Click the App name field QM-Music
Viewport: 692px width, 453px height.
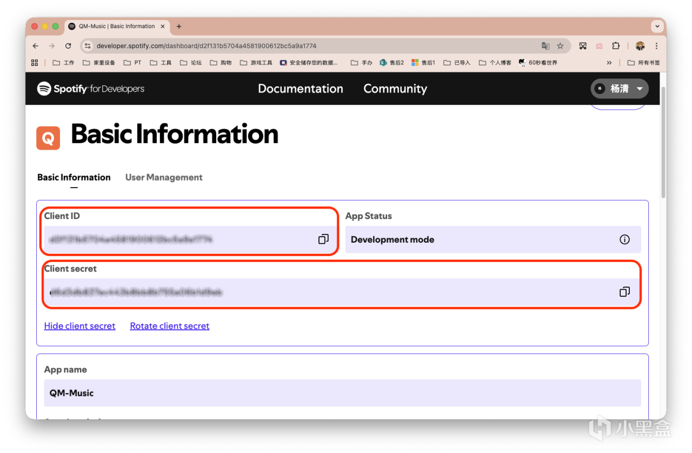(x=342, y=393)
